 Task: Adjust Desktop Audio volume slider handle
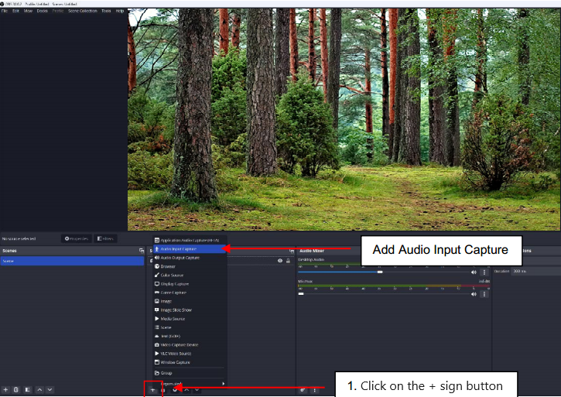[380, 272]
